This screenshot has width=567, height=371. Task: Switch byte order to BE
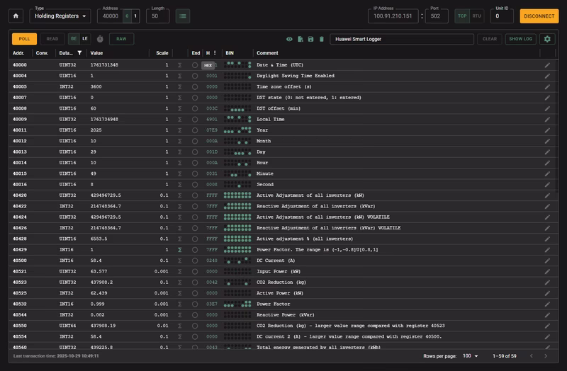(x=74, y=39)
